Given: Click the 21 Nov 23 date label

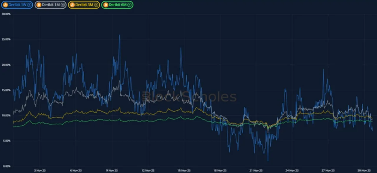Looking at the screenshot, I should 256,170.
